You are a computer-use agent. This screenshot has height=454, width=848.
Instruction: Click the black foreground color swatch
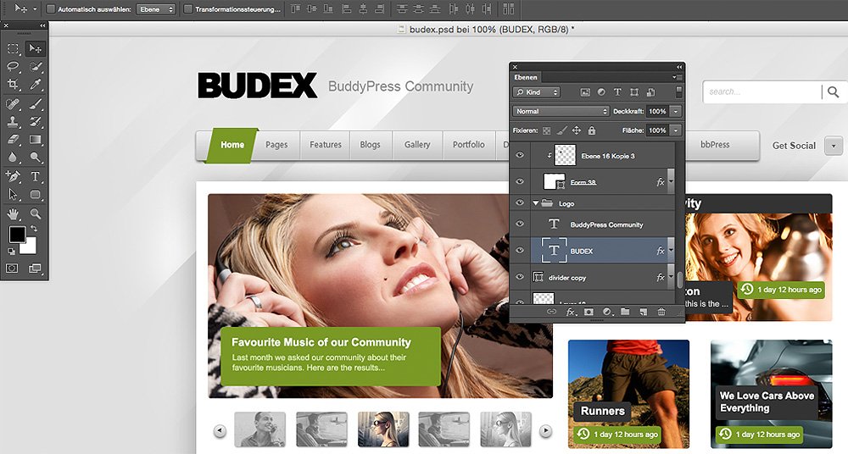point(16,235)
